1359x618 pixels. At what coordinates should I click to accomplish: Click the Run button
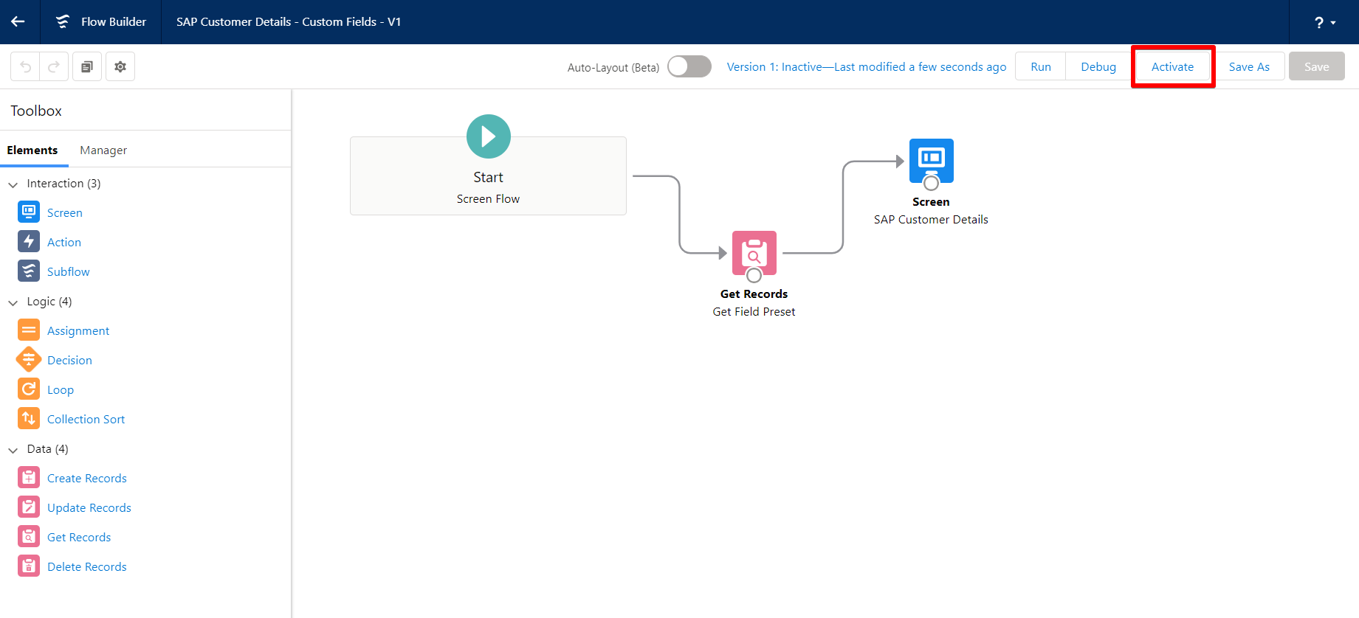pos(1041,66)
